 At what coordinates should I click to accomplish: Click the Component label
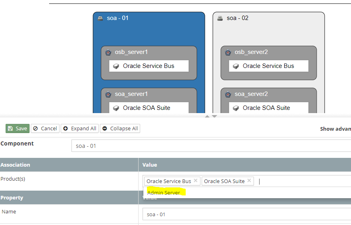17,143
